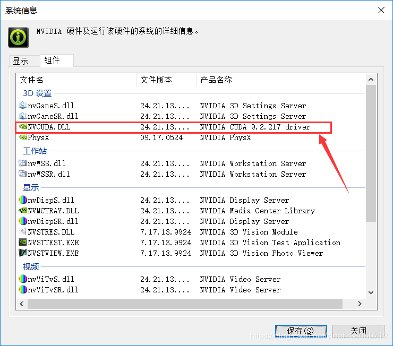Select the NVSTRES.DLL file name
This screenshot has height=346, width=393.
pos(51,232)
